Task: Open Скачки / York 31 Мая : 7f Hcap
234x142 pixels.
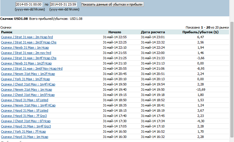Action: pos(23,132)
